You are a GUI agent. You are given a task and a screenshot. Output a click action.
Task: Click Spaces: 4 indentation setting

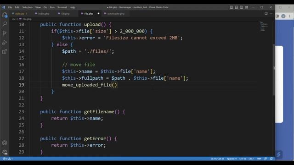tap(232, 159)
